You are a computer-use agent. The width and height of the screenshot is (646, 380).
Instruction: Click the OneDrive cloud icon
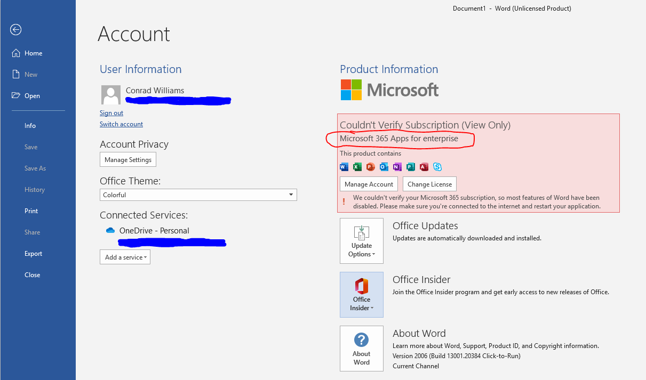(x=110, y=231)
